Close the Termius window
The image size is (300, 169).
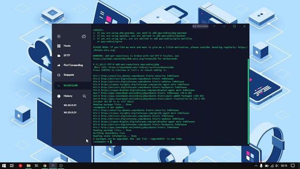point(244,26)
